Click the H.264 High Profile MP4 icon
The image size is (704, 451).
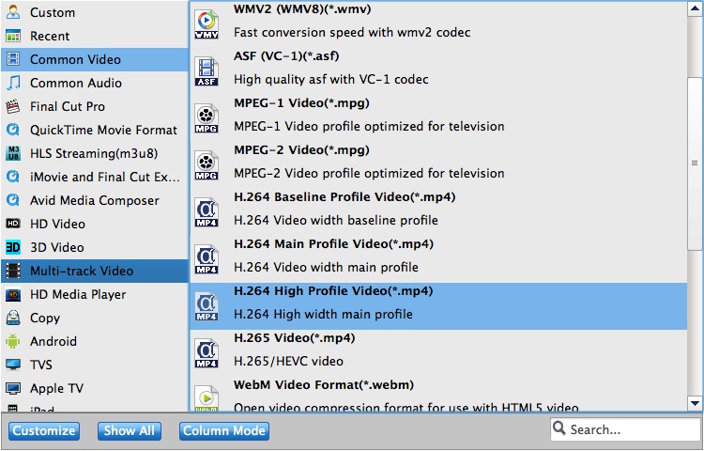[207, 306]
